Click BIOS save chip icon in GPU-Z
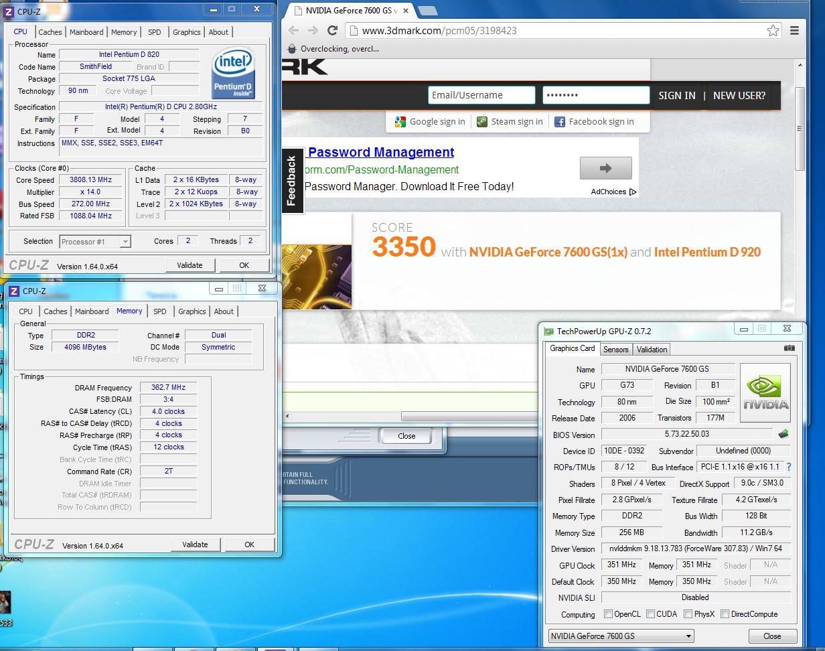 (x=783, y=434)
